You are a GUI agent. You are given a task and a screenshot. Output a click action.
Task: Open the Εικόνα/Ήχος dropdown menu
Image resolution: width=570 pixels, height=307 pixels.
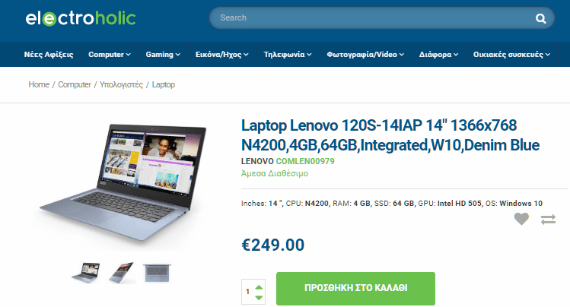(x=221, y=55)
